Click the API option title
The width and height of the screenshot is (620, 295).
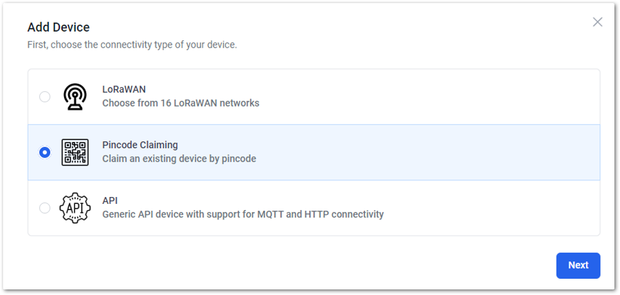(110, 201)
